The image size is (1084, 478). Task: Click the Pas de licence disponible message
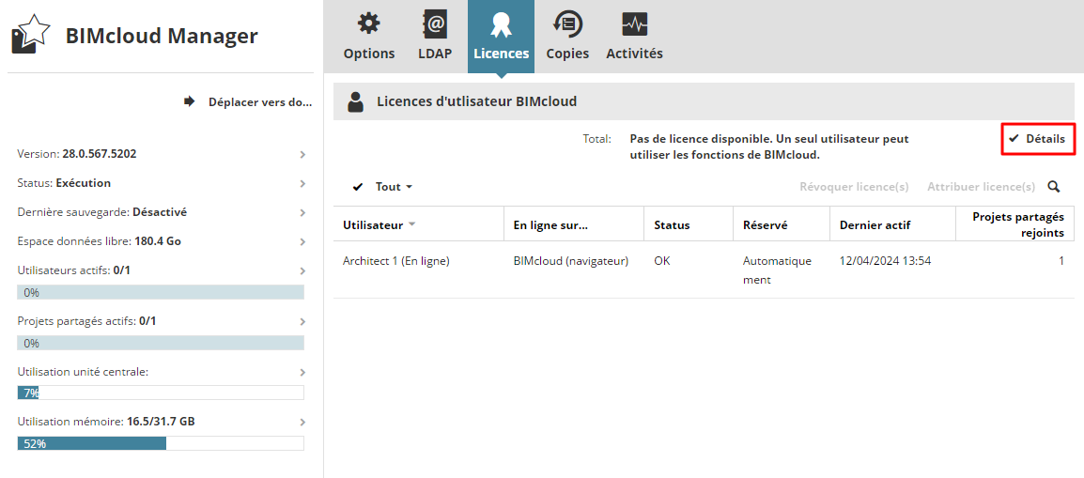pos(769,146)
